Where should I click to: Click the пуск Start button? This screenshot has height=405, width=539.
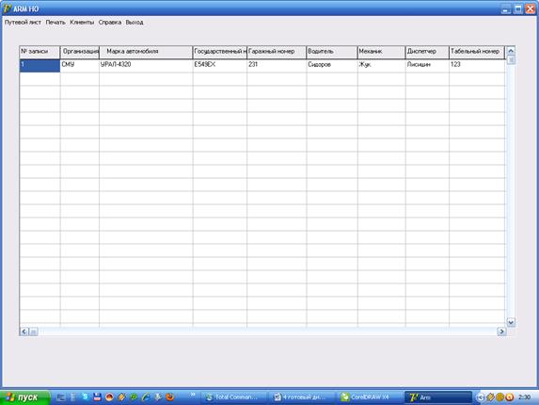point(24,397)
